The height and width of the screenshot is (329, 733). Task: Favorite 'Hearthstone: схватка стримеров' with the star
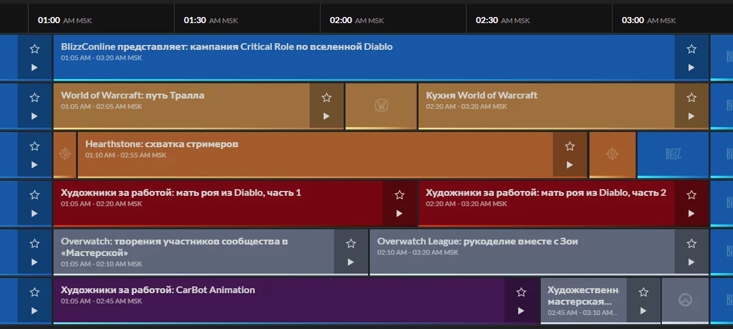click(x=570, y=146)
